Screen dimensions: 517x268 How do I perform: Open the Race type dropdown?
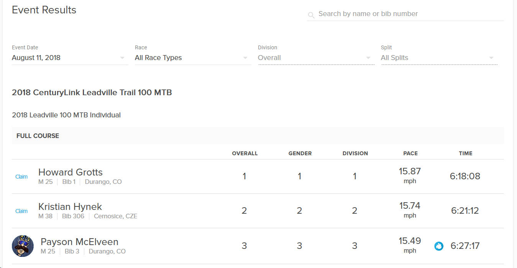(x=193, y=58)
